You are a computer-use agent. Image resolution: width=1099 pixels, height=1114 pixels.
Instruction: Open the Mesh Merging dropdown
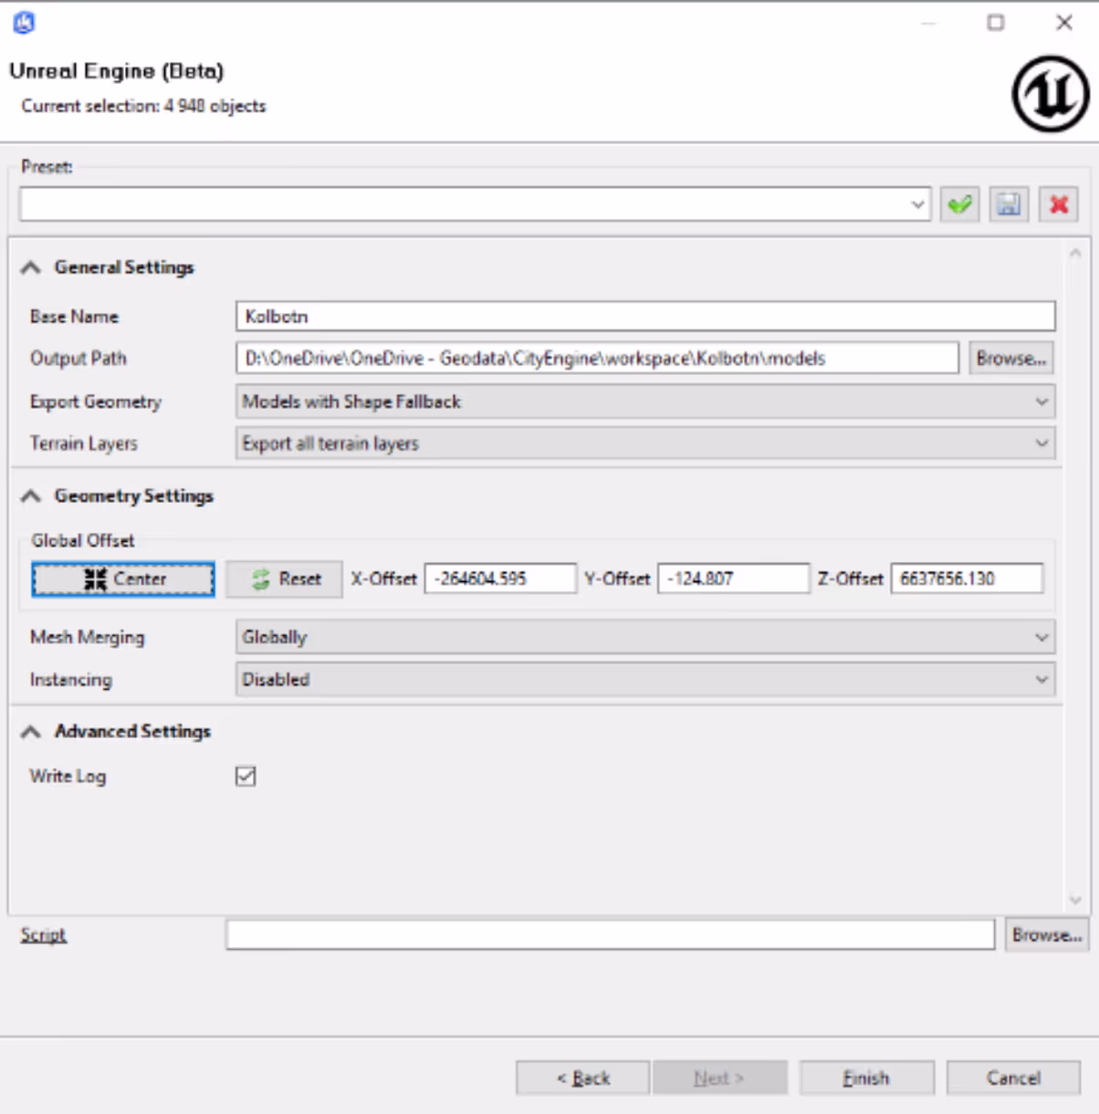[645, 637]
